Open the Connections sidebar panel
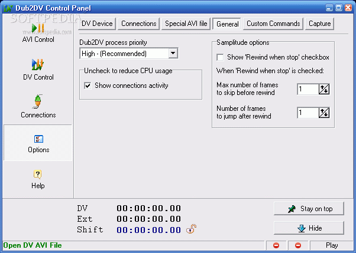Screen dimensions: 356x253 38,107
